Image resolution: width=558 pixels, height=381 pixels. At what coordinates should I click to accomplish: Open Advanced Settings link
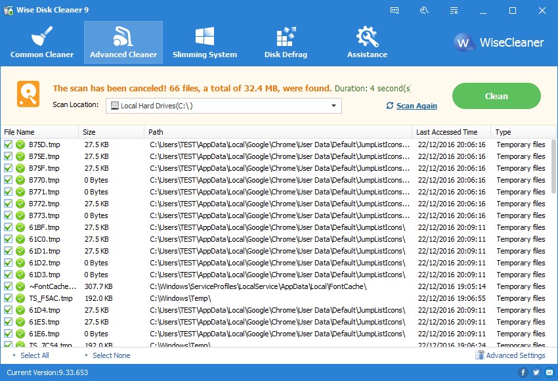515,355
